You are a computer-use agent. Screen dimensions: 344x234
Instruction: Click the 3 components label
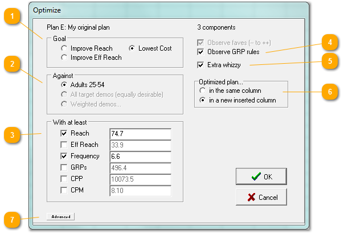pos(216,27)
